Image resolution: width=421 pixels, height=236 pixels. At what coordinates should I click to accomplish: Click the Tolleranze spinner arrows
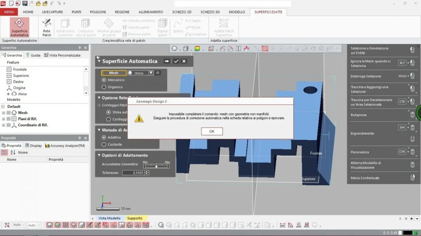click(147, 173)
